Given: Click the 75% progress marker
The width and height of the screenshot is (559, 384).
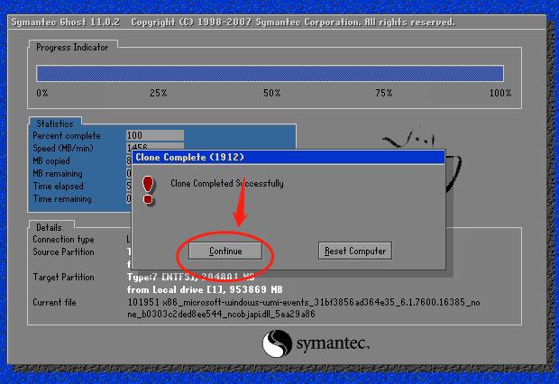Looking at the screenshot, I should [x=383, y=94].
